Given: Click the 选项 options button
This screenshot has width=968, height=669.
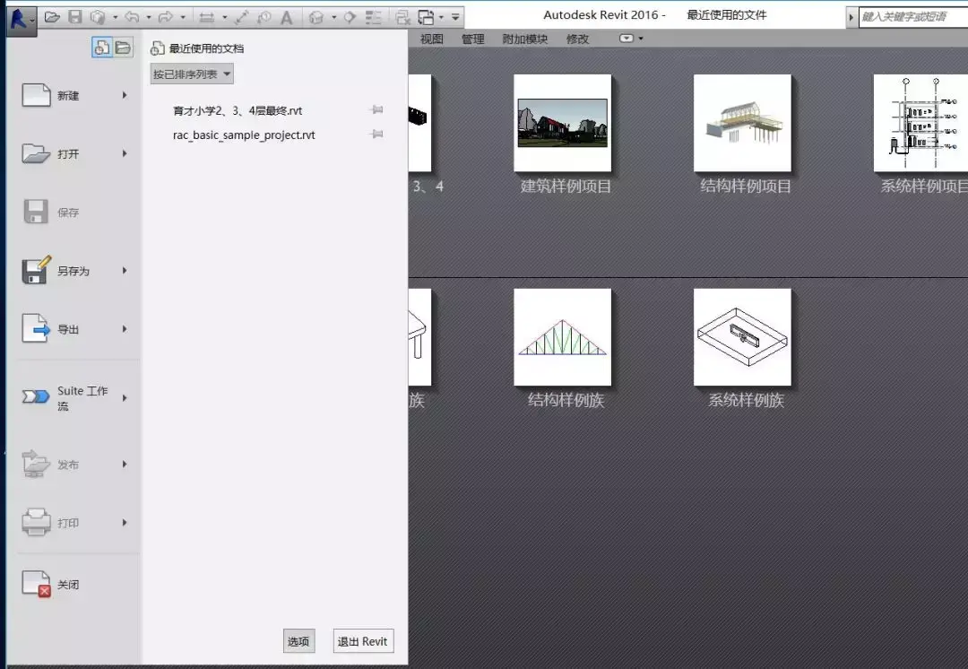Looking at the screenshot, I should 298,641.
